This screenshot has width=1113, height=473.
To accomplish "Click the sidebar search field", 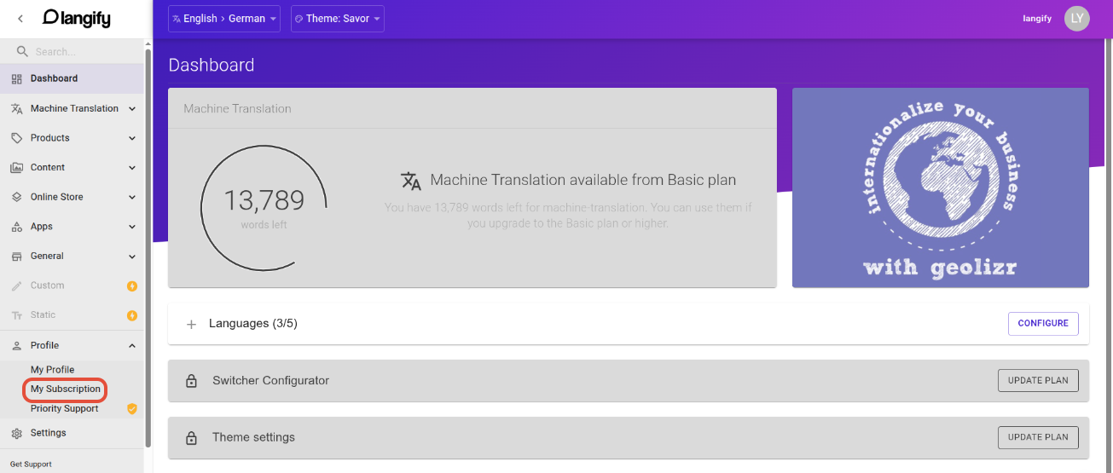I will click(72, 51).
